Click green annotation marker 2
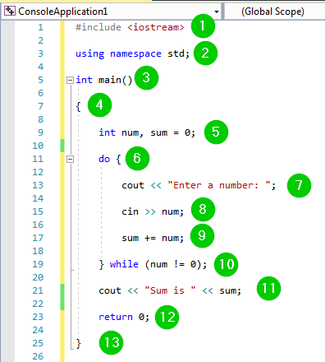Viewport: 325px width, 362px height. (x=205, y=53)
